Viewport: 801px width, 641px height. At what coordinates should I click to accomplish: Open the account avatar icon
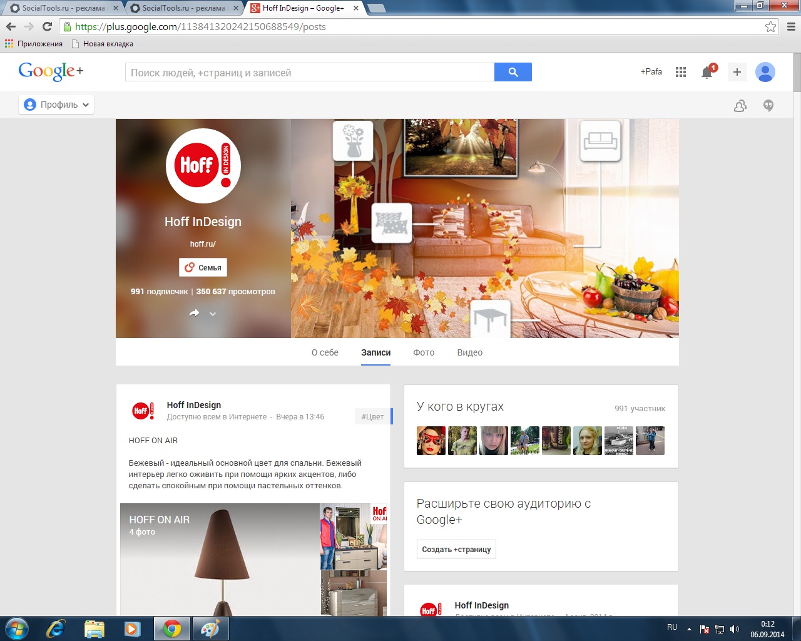[765, 72]
